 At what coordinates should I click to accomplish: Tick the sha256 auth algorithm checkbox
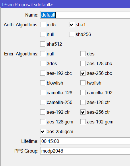[x=72, y=34]
